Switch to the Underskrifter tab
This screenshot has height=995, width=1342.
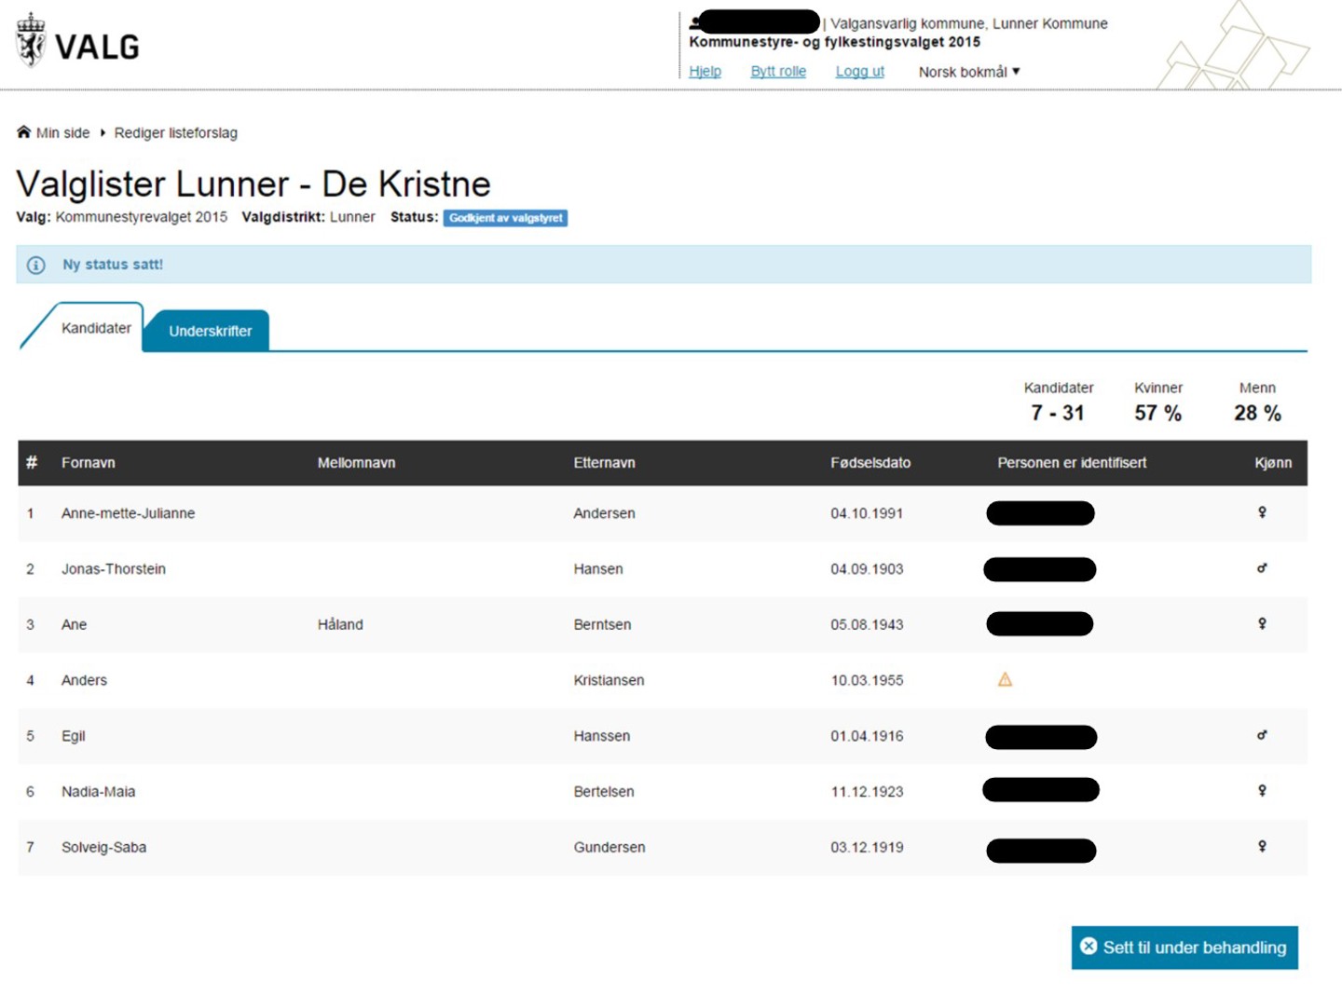(x=210, y=331)
